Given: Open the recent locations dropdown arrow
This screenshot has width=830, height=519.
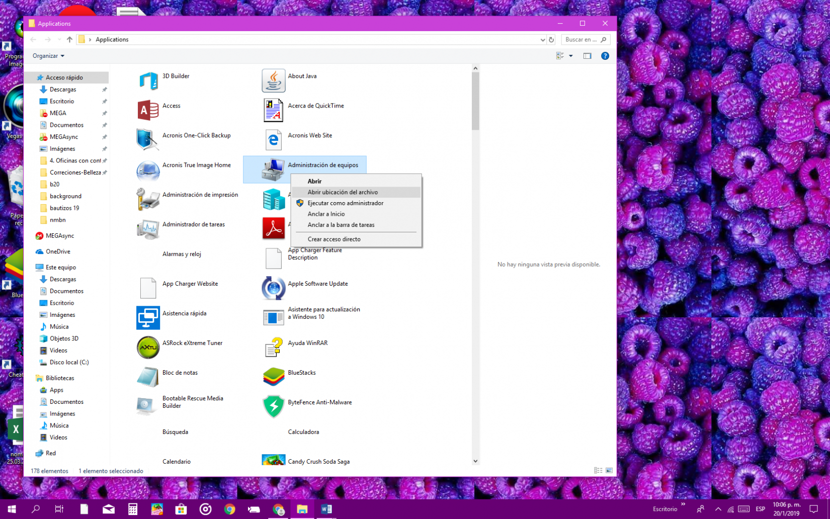Looking at the screenshot, I should coord(59,40).
